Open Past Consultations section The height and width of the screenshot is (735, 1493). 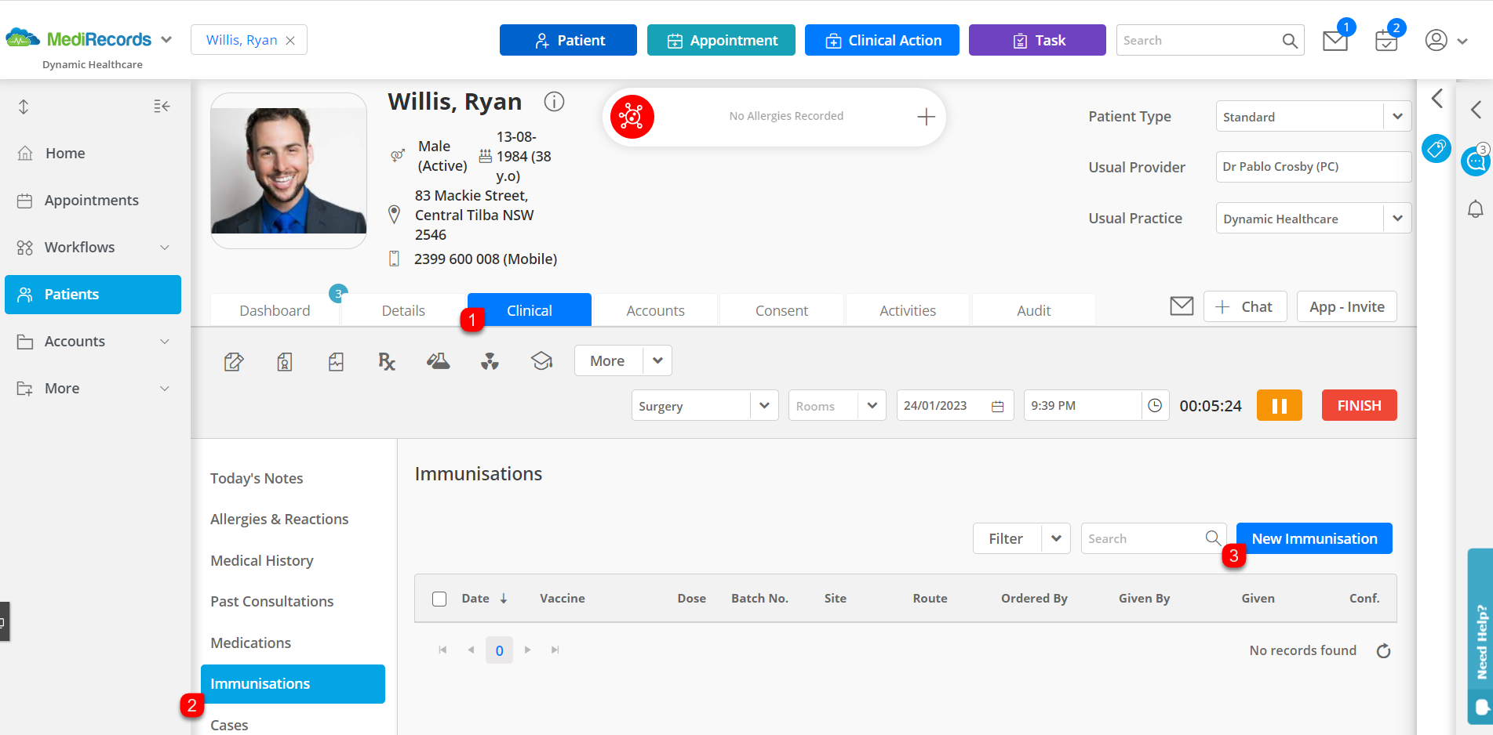tap(272, 602)
